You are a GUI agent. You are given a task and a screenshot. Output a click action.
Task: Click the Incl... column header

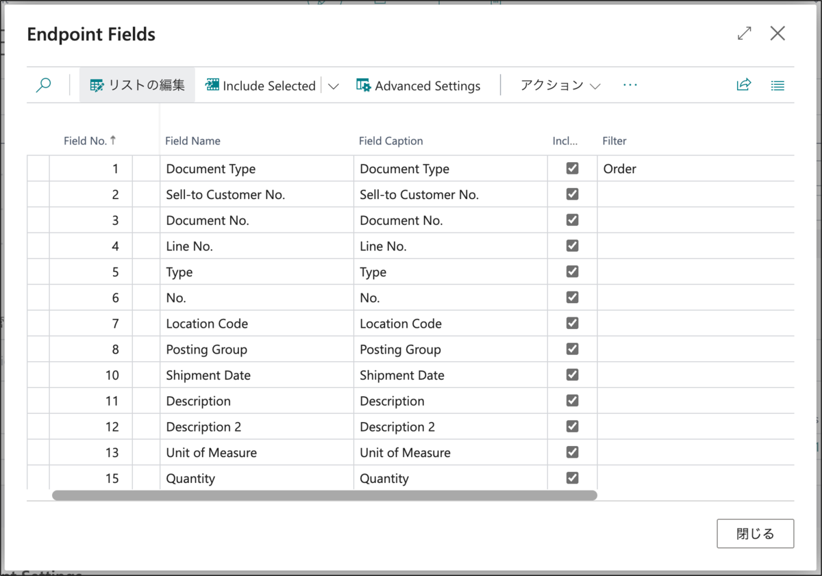pos(565,141)
